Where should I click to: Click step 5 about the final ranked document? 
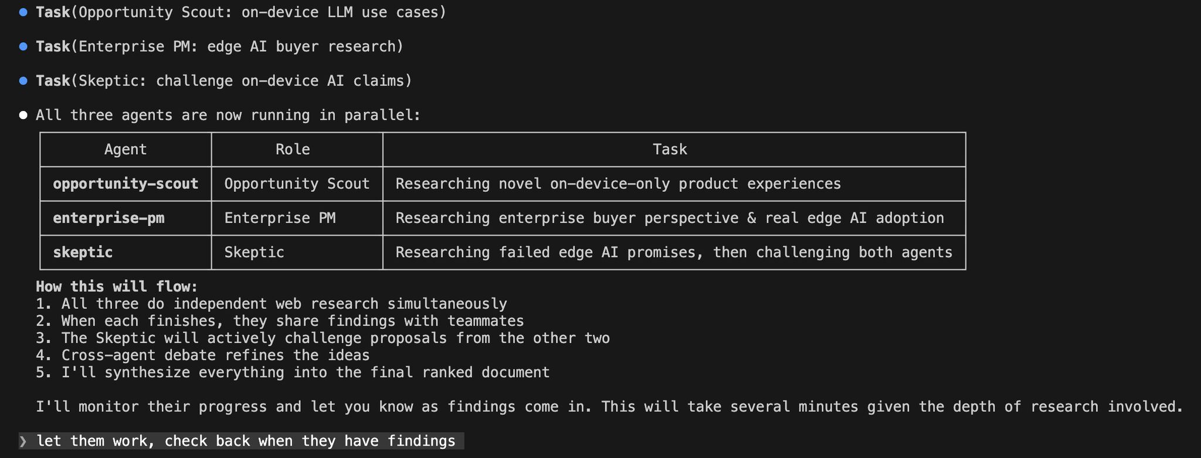pos(293,372)
